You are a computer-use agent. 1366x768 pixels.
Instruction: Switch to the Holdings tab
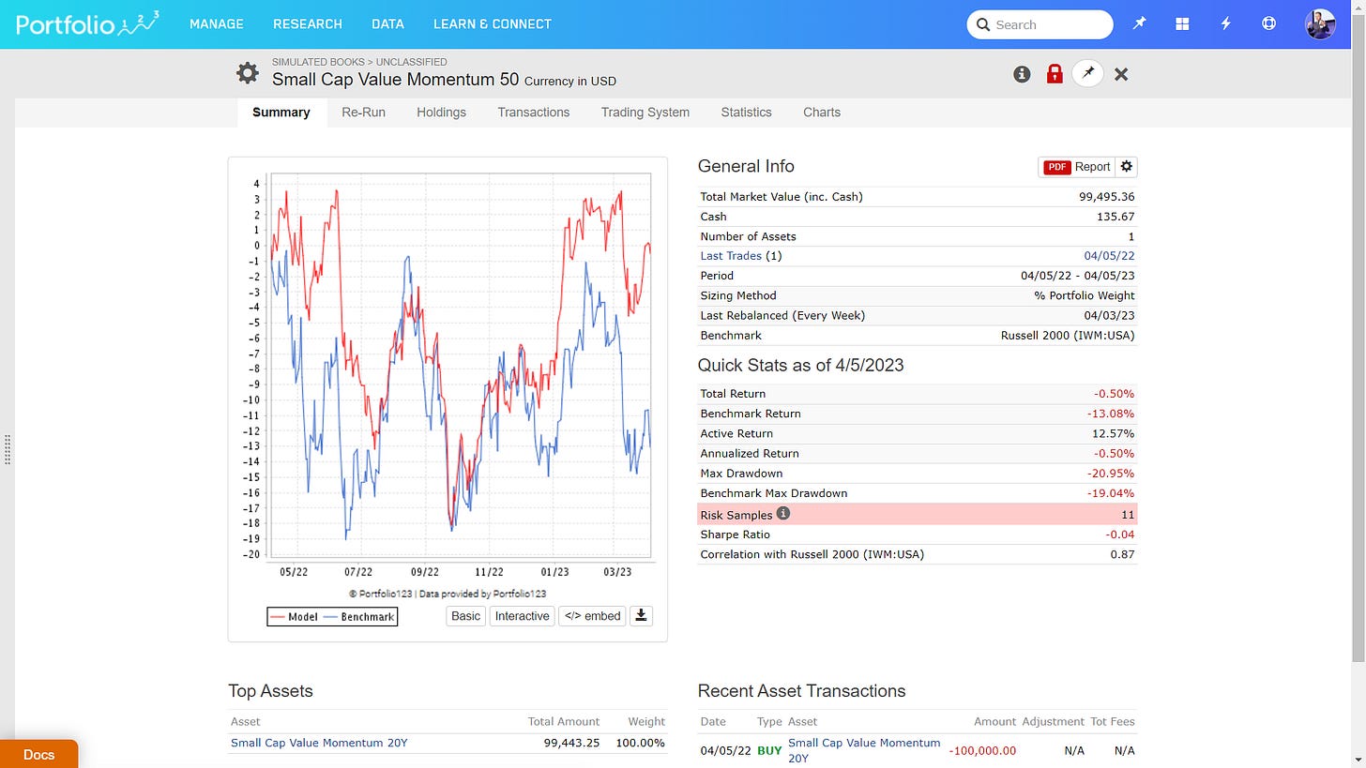click(x=441, y=113)
